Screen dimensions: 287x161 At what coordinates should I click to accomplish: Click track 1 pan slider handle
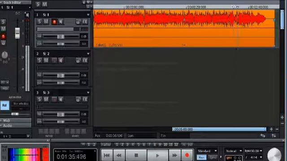click(x=61, y=44)
